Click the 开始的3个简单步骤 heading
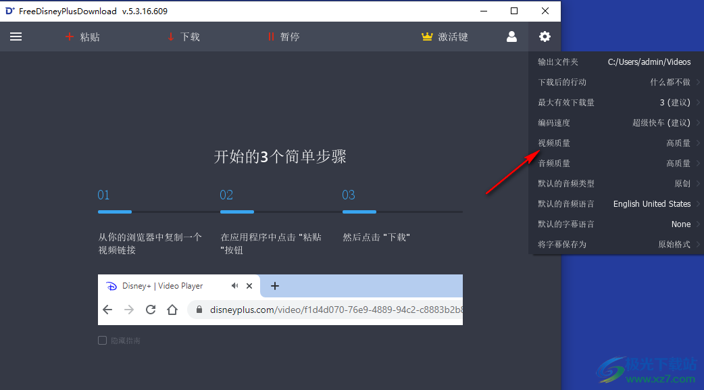 click(x=280, y=157)
